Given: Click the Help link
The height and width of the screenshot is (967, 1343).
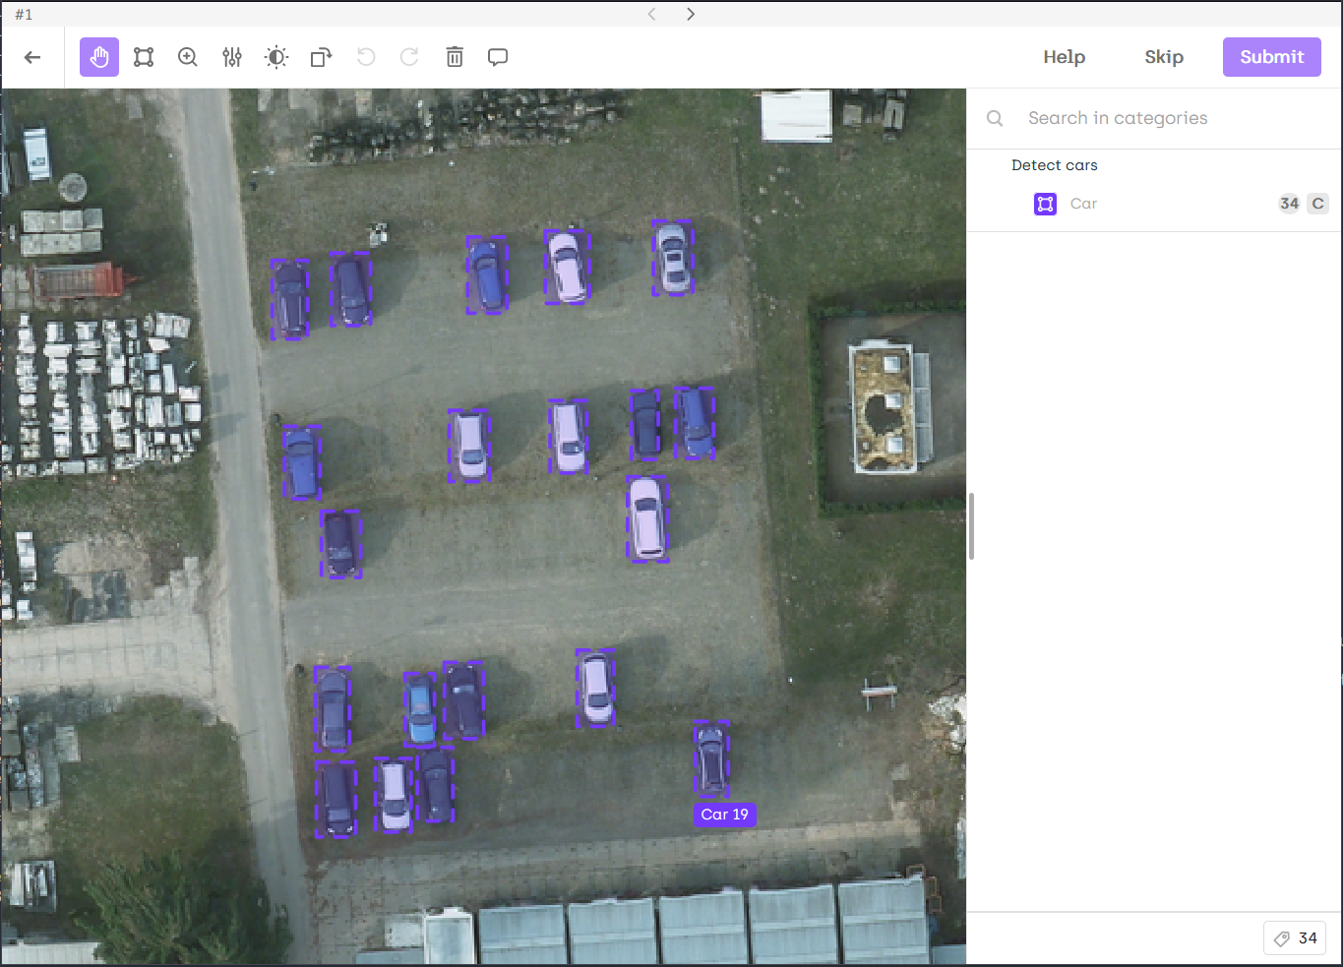Looking at the screenshot, I should click(1064, 57).
